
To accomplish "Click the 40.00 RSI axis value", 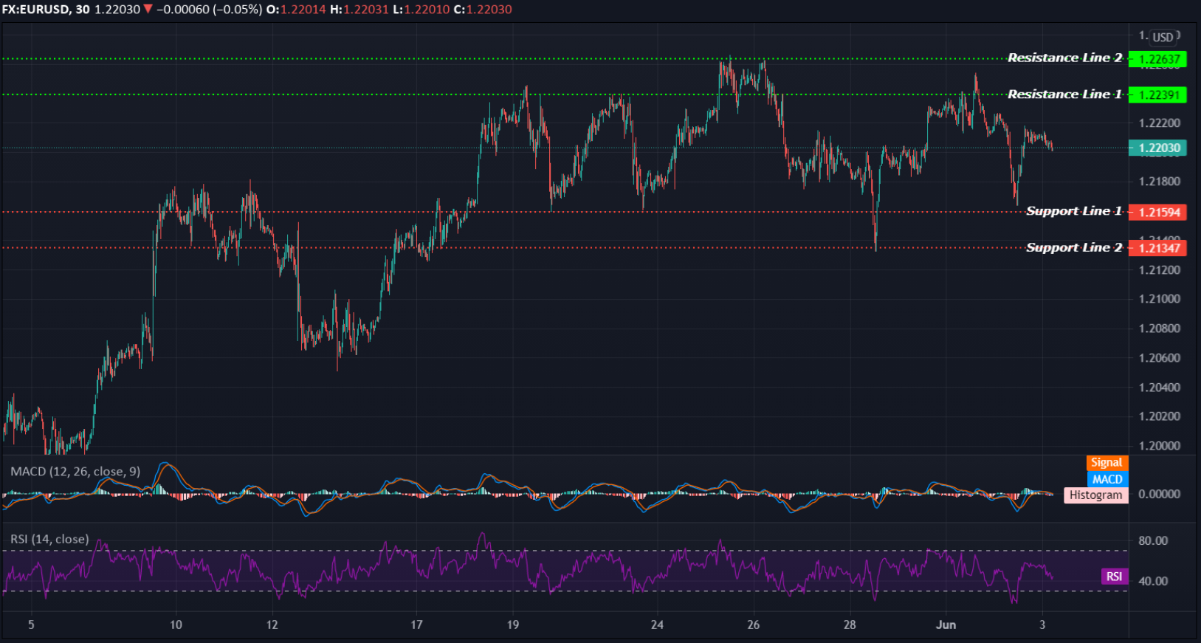I will (x=1153, y=581).
